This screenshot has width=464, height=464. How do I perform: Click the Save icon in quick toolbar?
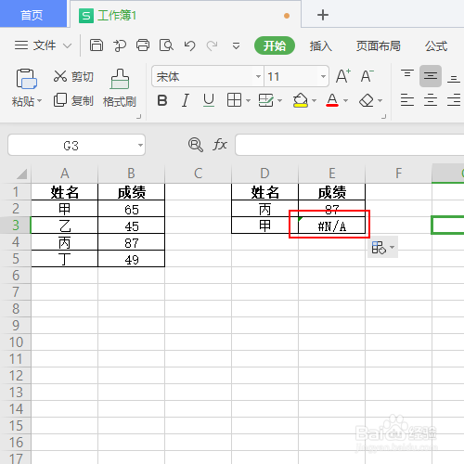click(97, 45)
